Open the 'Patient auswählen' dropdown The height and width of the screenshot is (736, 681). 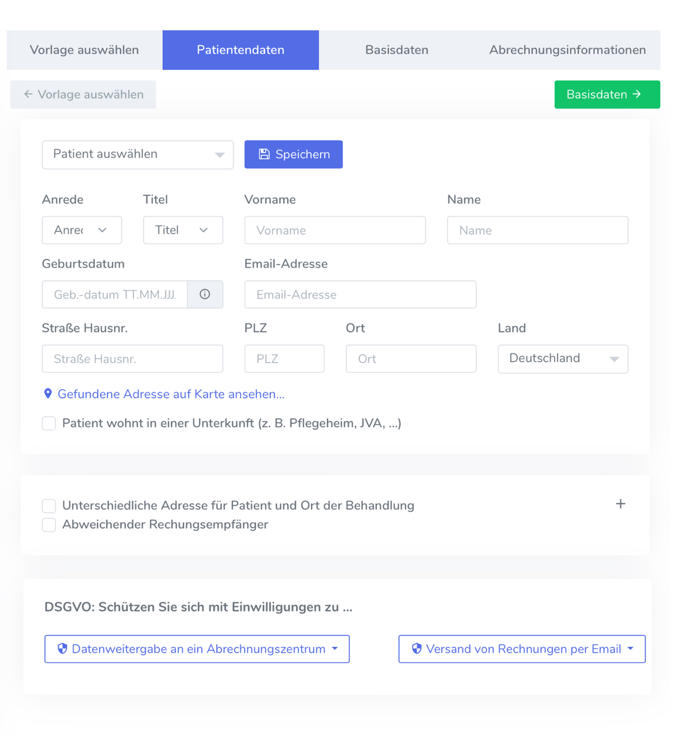click(x=138, y=155)
